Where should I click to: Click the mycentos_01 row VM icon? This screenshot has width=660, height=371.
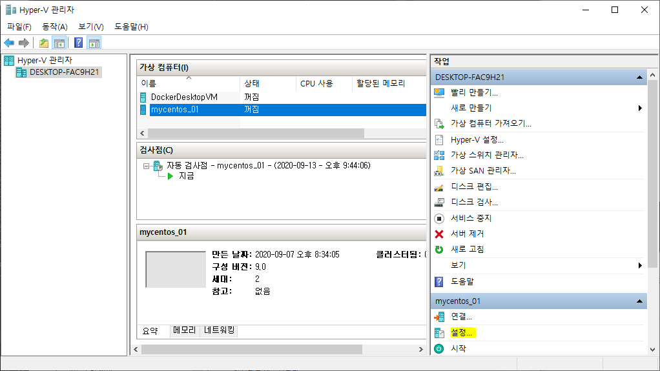[143, 110]
